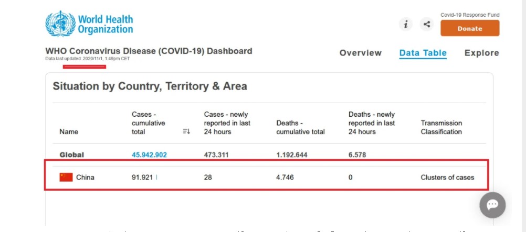Click the Covid-19 Response Fund label
526x232 pixels.
470,15
